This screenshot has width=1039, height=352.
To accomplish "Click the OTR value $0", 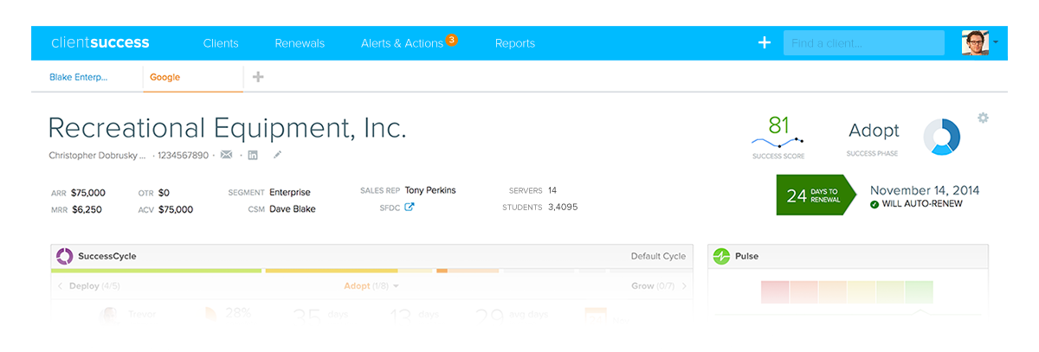I will pos(164,192).
